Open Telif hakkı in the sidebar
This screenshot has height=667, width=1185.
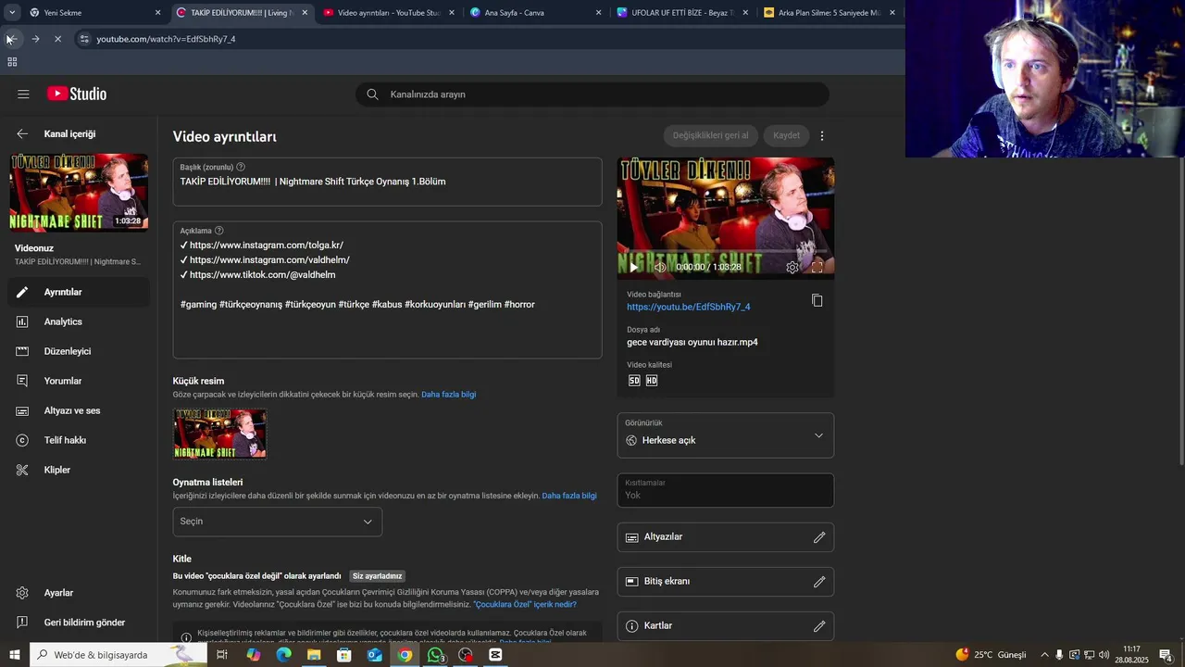point(79,440)
